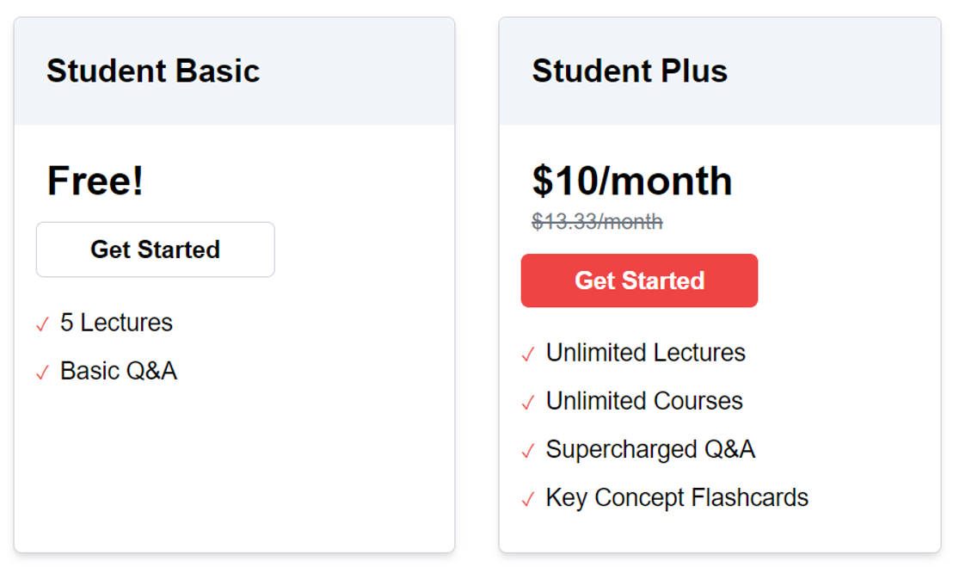Select the Student Basic plan header

coord(152,71)
